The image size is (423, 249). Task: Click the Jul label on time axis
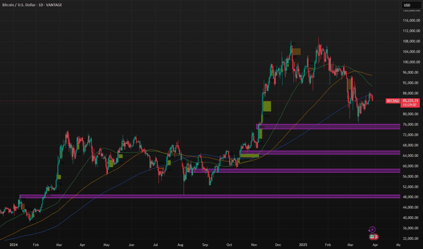(155, 245)
